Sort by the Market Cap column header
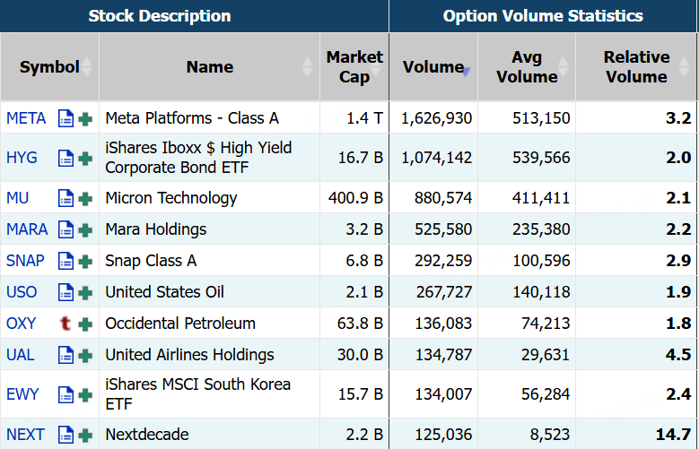 354,67
